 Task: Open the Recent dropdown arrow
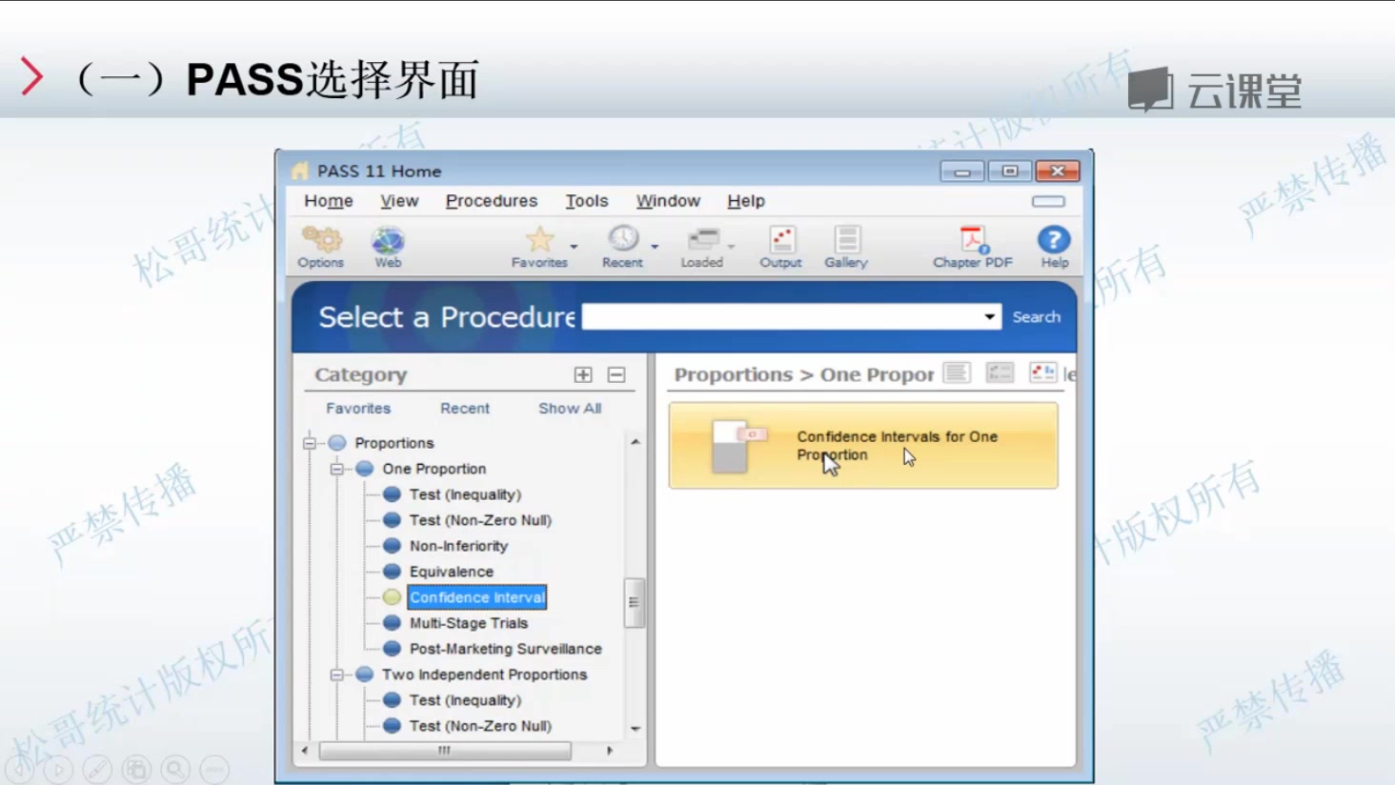655,247
